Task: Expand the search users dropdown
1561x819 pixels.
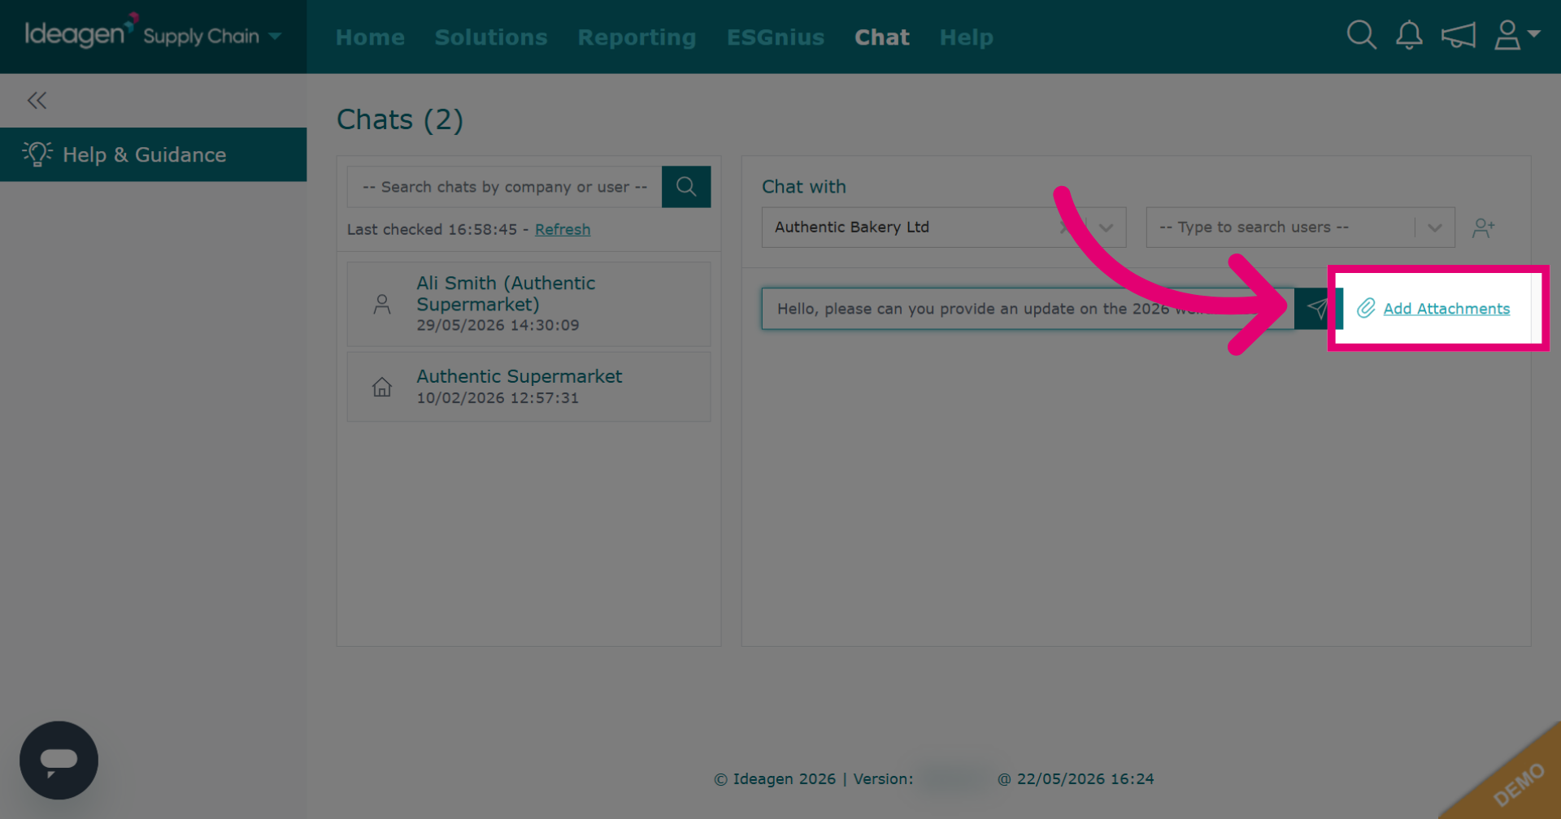Action: tap(1434, 227)
